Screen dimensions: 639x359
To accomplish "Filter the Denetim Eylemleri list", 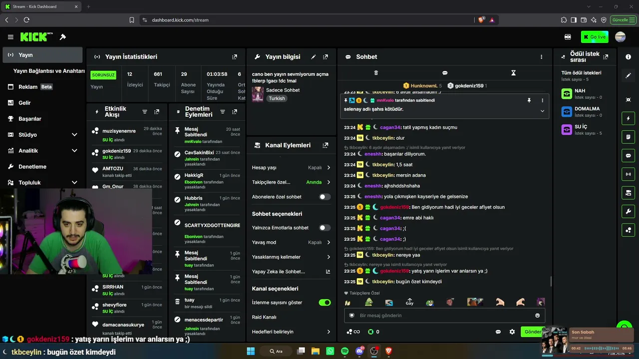I will [223, 112].
